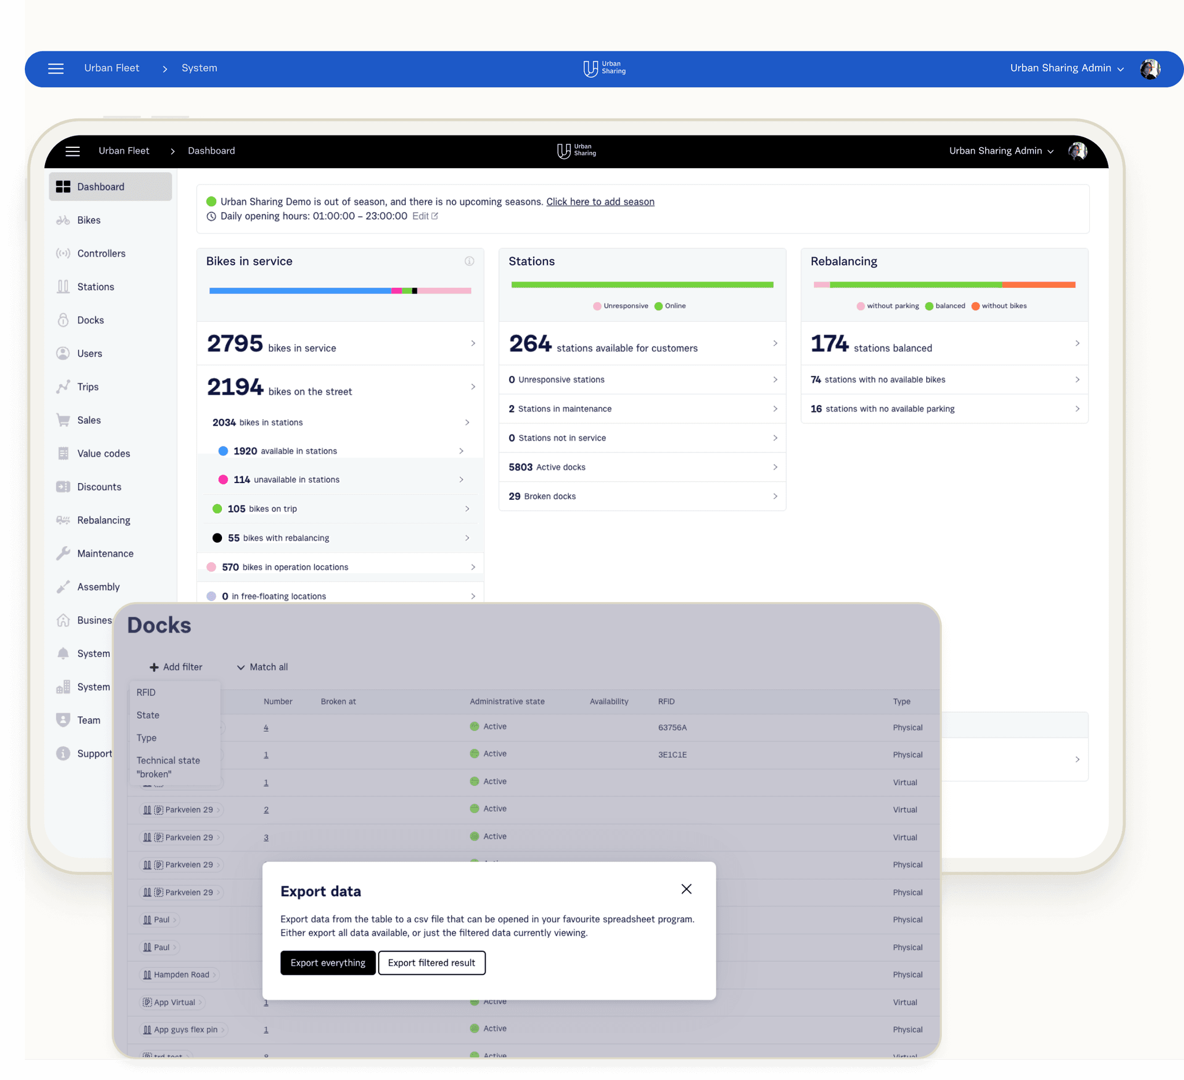
Task: Open 174 stations balanced row
Action: pos(945,343)
